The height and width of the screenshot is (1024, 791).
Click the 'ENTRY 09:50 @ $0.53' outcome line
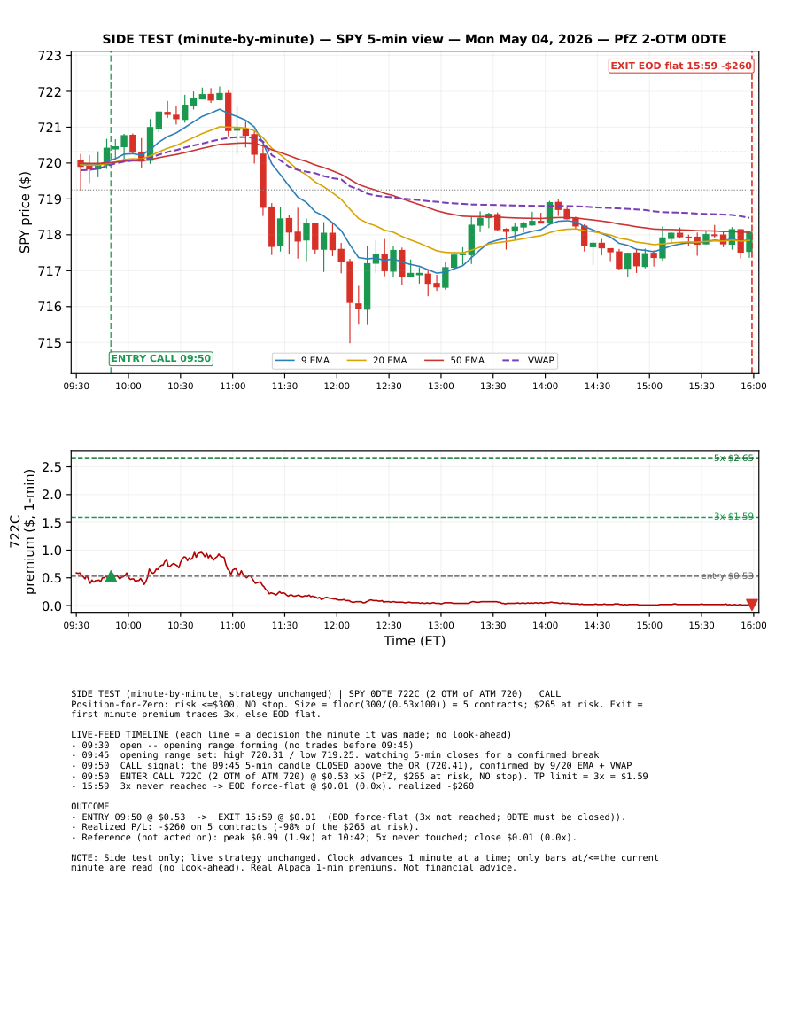click(348, 817)
